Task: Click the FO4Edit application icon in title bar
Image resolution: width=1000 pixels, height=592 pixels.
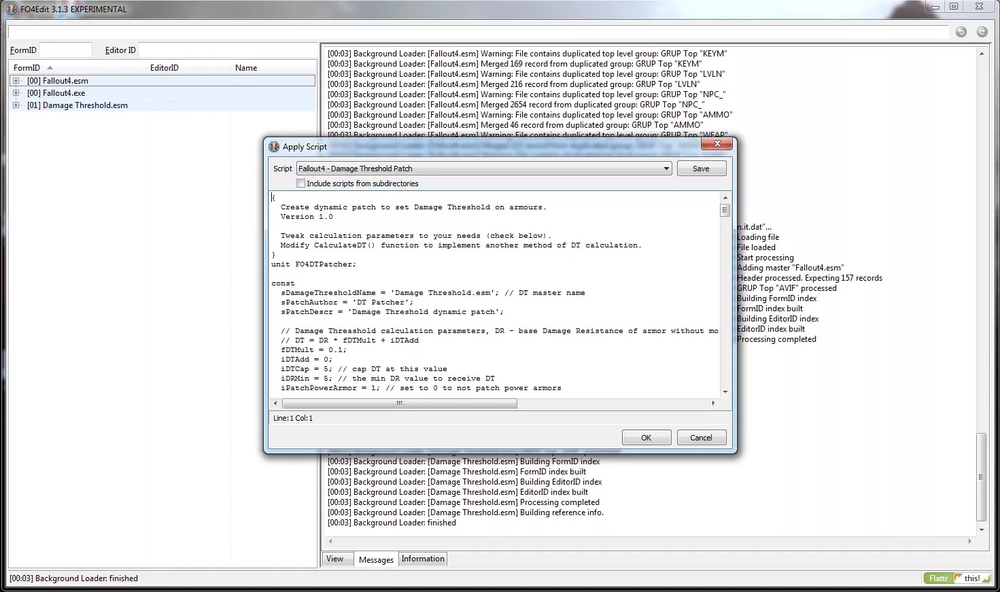Action: (12, 9)
